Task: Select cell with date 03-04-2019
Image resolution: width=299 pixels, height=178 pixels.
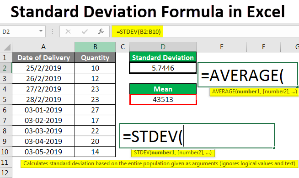Action: pos(43,141)
